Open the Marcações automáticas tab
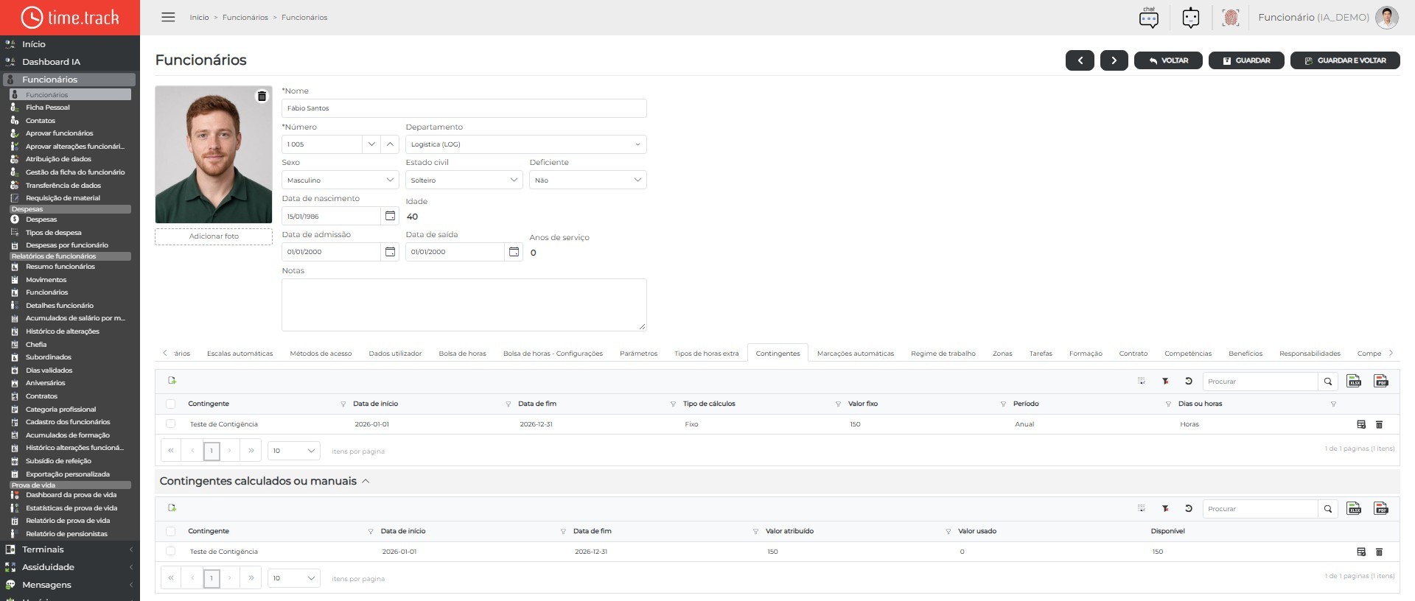The width and height of the screenshot is (1415, 601). (855, 354)
